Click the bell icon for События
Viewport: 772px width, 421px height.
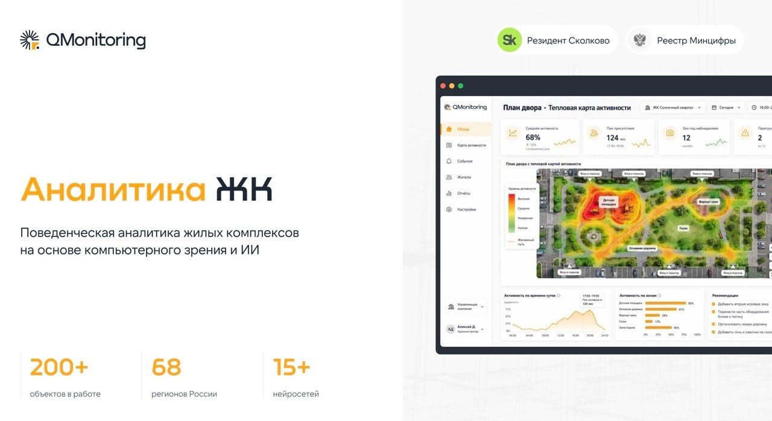point(449,161)
